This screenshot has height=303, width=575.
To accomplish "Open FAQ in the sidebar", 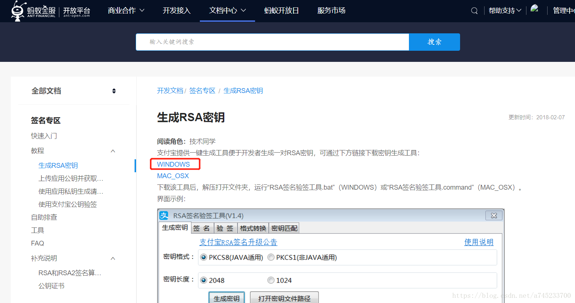I will (x=37, y=243).
